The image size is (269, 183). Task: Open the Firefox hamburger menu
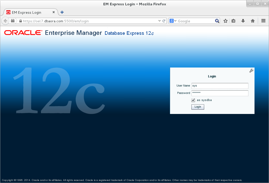point(263,21)
